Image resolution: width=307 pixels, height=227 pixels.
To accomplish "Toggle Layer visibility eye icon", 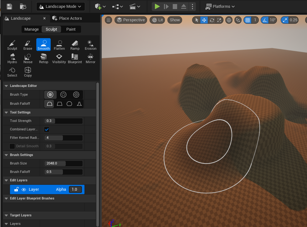I will [24, 189].
